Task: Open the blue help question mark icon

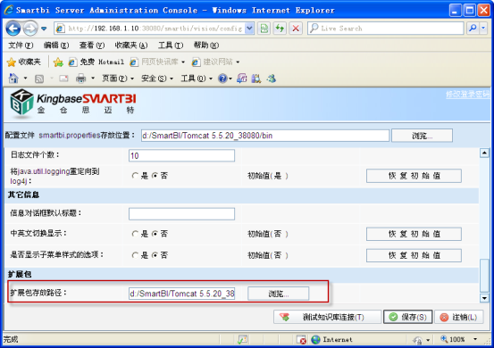Action: pos(222,78)
